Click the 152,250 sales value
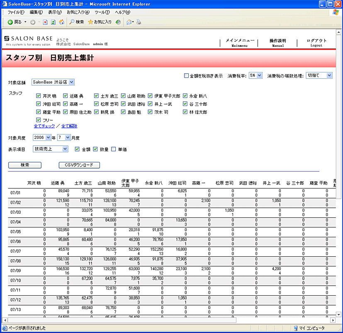The height and width of the screenshot is (333, 343). coord(157,249)
